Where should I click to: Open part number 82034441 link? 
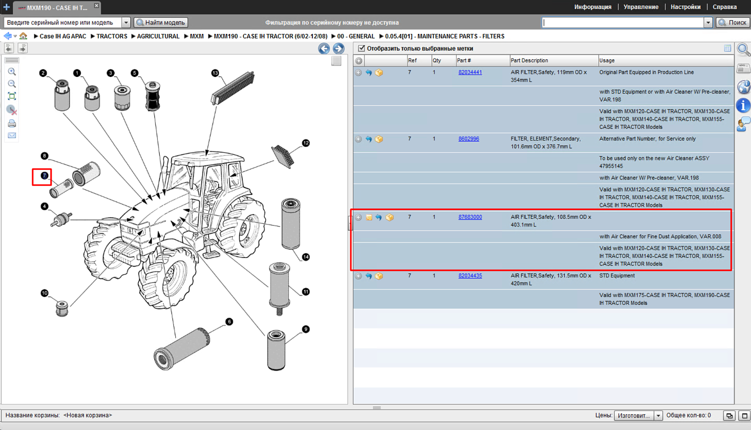[x=470, y=72]
